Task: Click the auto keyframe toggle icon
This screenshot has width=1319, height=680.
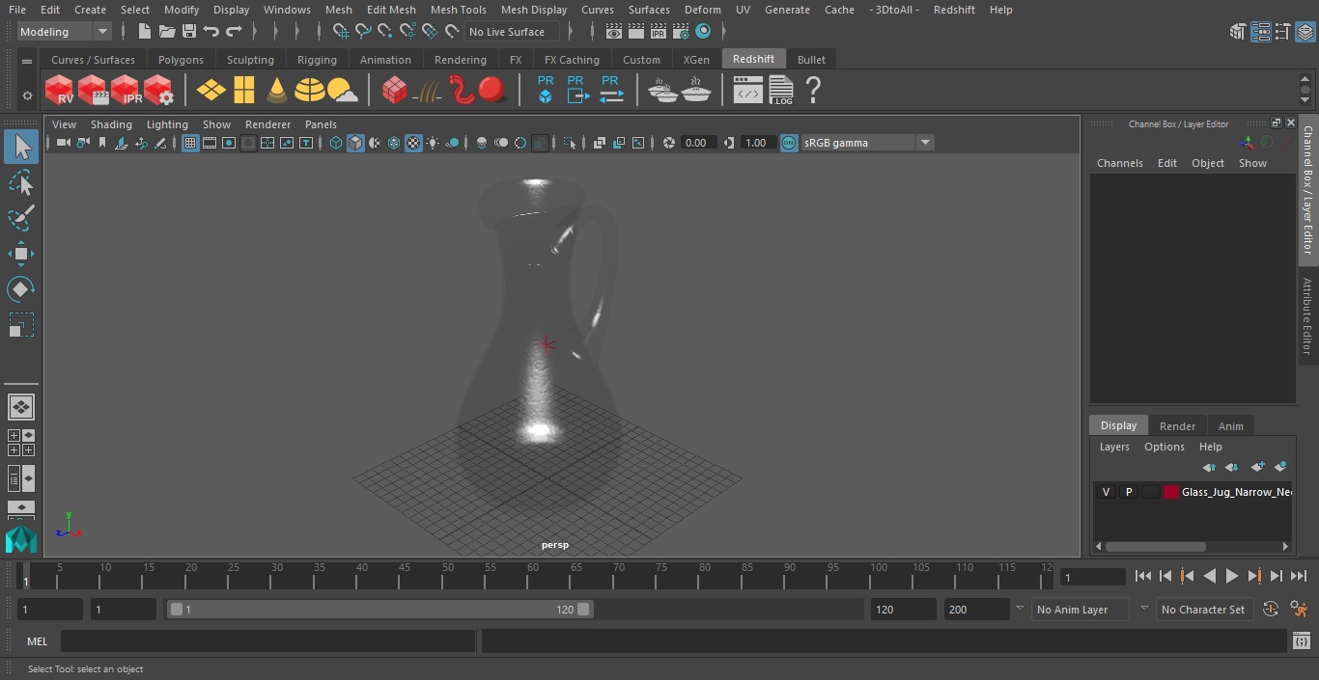Action: (1271, 610)
